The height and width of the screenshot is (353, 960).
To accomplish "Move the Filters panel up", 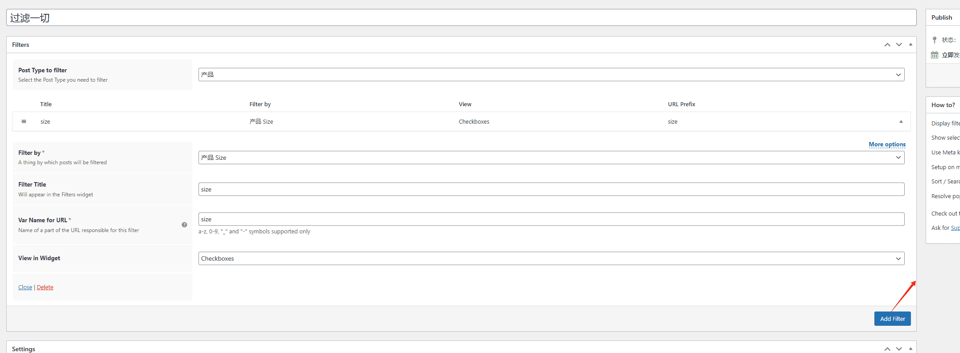I will [x=887, y=45].
